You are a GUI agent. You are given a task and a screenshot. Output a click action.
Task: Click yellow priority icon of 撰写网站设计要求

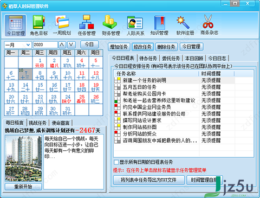[118, 120]
